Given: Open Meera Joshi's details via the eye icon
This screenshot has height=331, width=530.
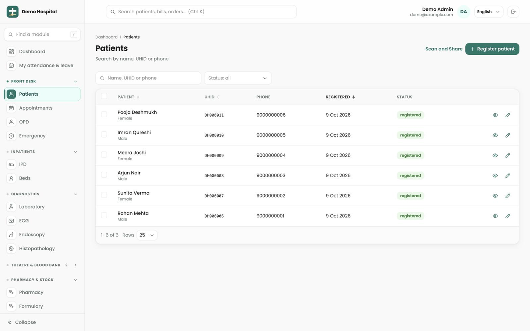Looking at the screenshot, I should click(x=495, y=156).
